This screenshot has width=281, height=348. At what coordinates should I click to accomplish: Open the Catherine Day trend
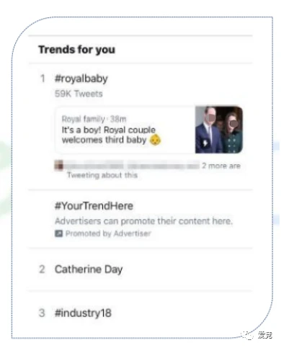click(x=89, y=269)
